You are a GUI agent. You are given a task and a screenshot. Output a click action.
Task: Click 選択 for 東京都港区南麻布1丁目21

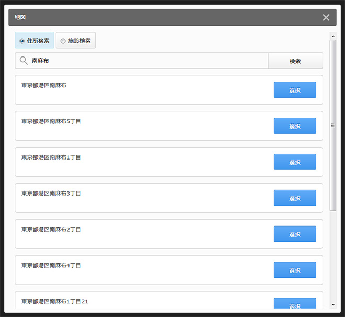(x=295, y=304)
